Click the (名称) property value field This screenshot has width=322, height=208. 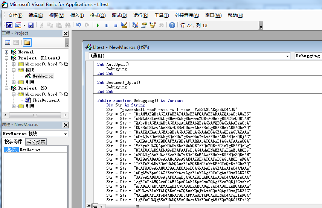[43, 150]
